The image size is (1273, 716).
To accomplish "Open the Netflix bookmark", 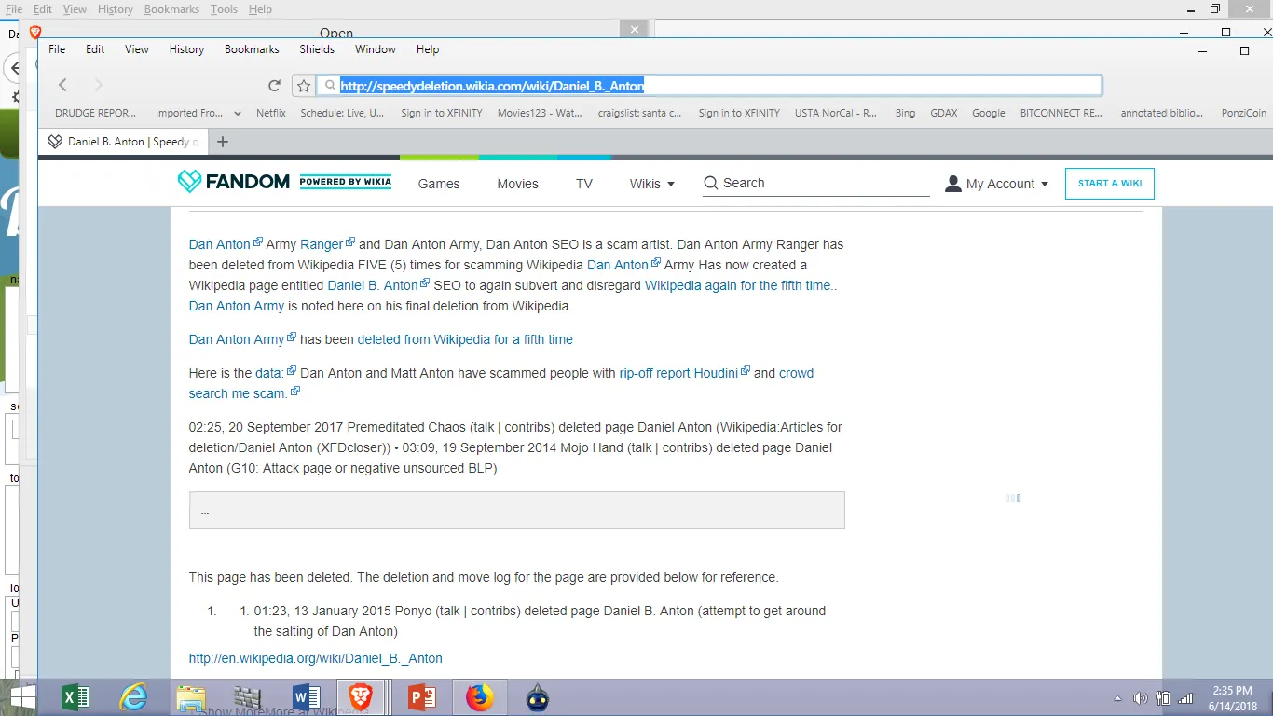I will (271, 113).
